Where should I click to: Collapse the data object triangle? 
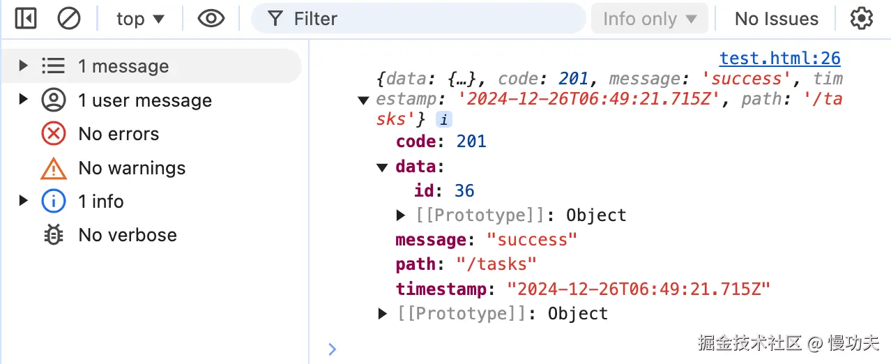point(381,167)
